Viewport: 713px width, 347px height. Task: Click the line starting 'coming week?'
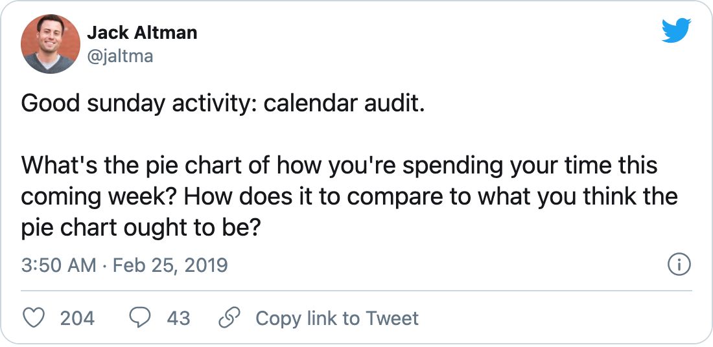click(349, 196)
